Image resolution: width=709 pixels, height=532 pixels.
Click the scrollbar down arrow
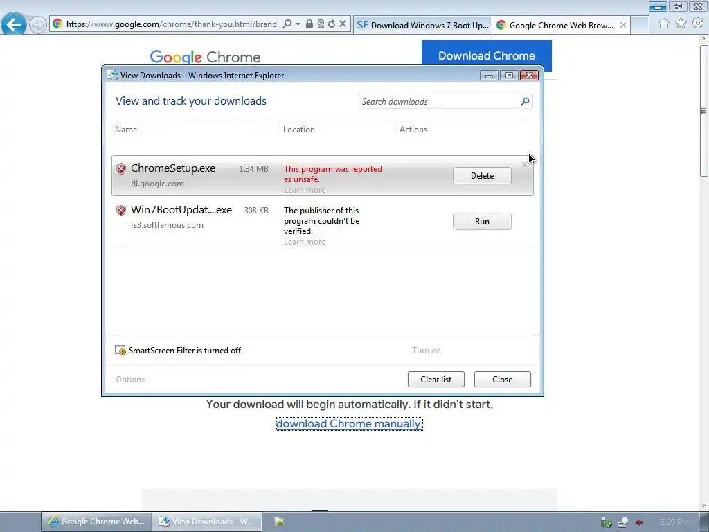pos(704,506)
